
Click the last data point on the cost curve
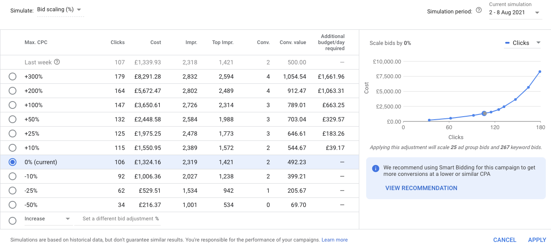(540, 72)
